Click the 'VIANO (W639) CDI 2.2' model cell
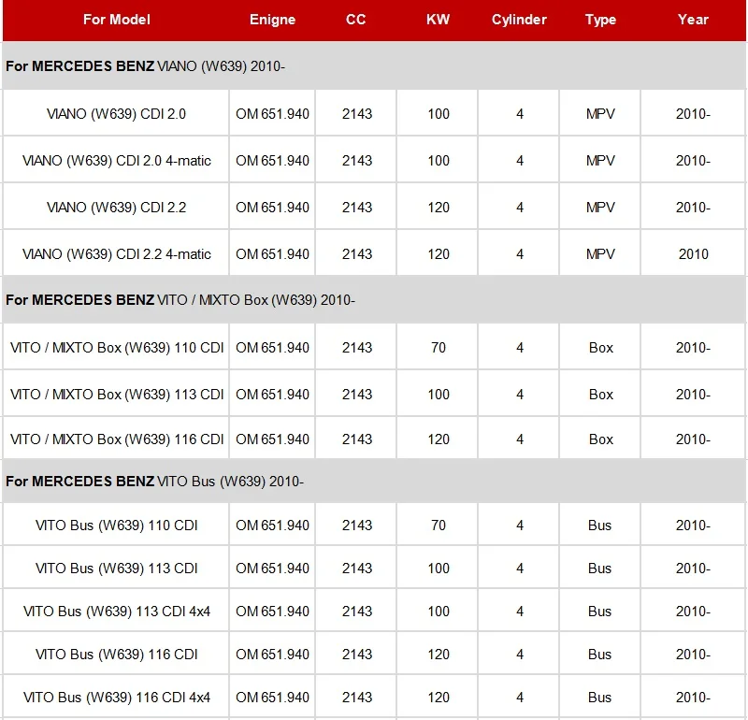The image size is (748, 720). [116, 207]
